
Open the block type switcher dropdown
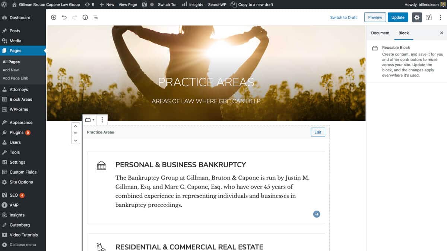[x=90, y=120]
